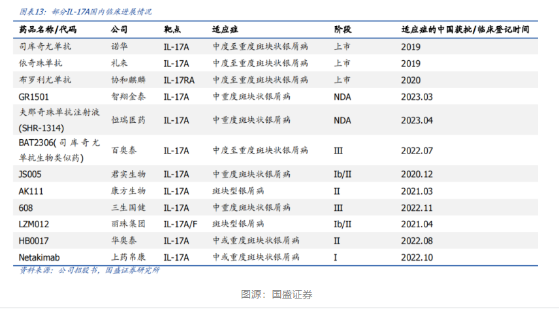Select column header 药品名称/代码
The image size is (559, 309).
48,29
